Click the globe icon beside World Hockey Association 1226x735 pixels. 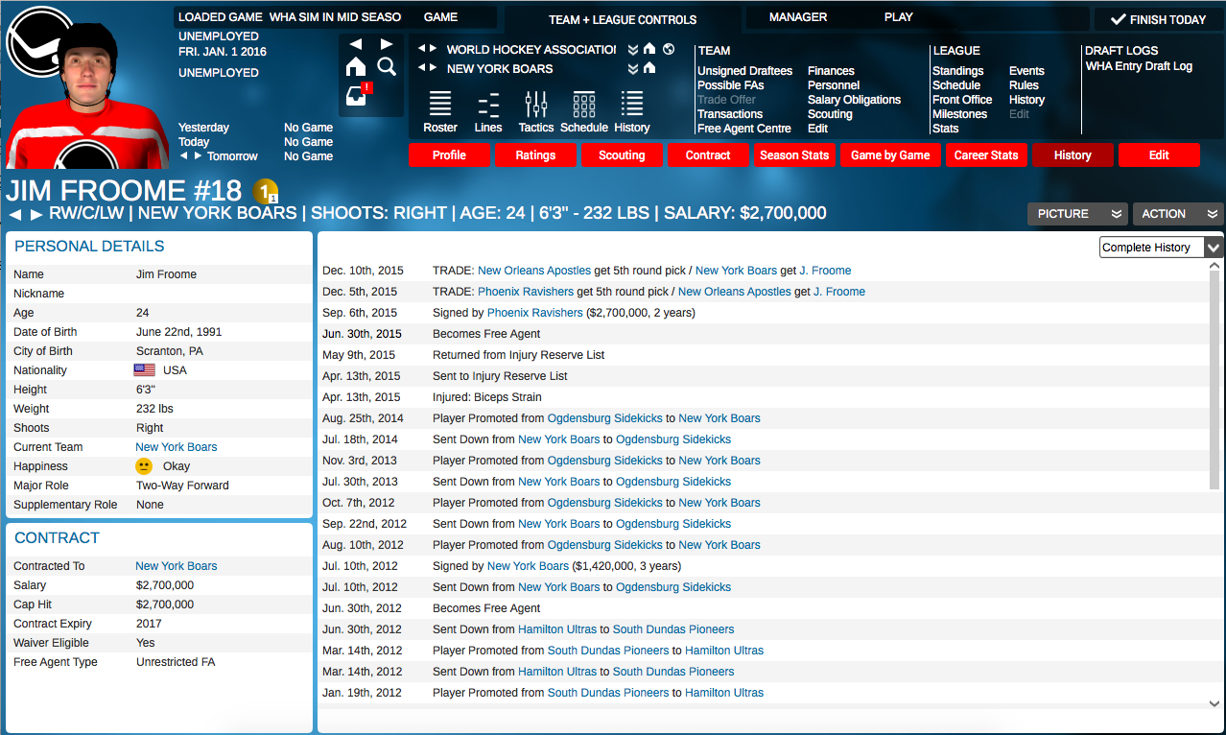pyautogui.click(x=669, y=49)
